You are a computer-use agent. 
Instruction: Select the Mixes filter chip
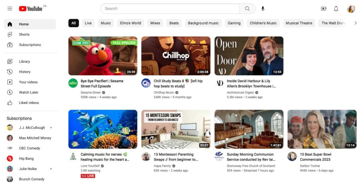[x=155, y=23]
